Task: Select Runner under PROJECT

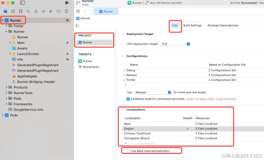Action: coord(95,42)
